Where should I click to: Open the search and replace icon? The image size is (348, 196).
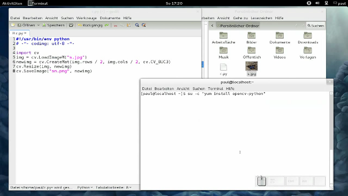coord(144,25)
